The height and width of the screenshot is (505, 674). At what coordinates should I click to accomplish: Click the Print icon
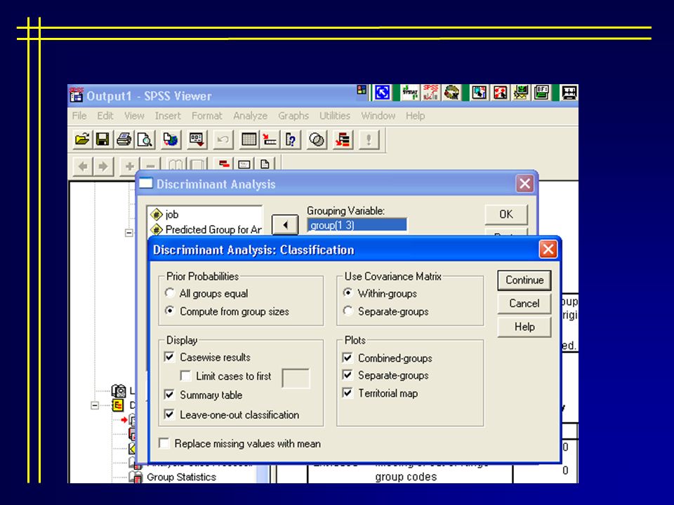[124, 139]
